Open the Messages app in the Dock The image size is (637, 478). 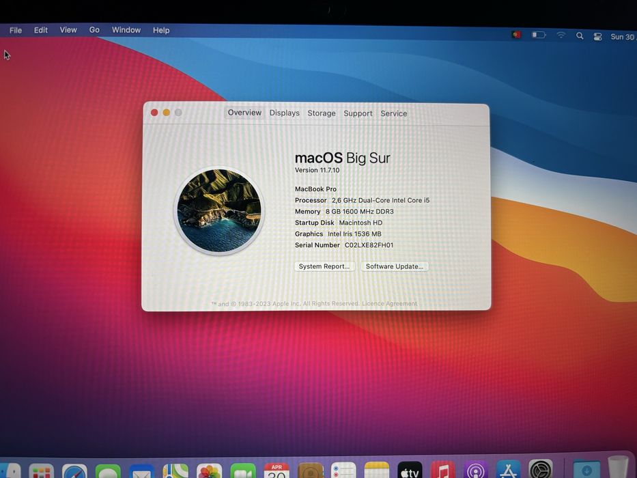point(108,471)
